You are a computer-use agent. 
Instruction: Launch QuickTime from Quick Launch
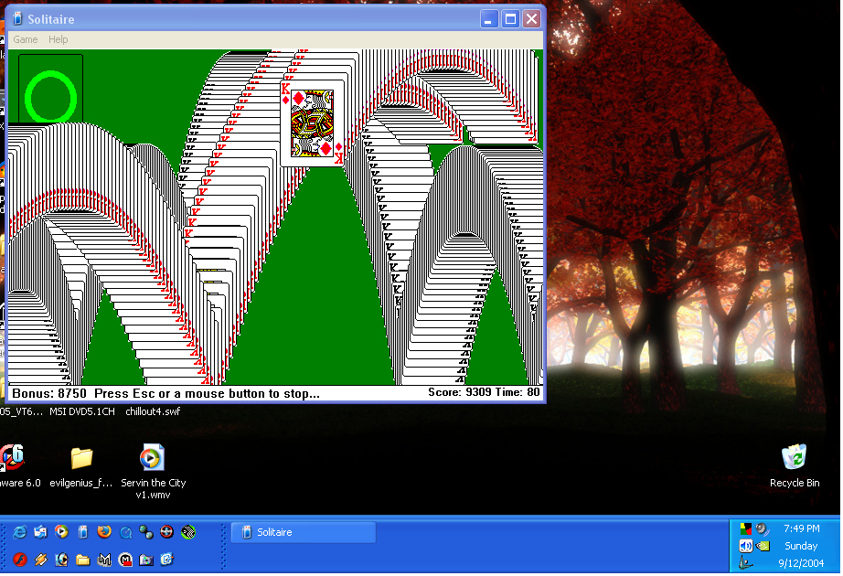pos(125,532)
